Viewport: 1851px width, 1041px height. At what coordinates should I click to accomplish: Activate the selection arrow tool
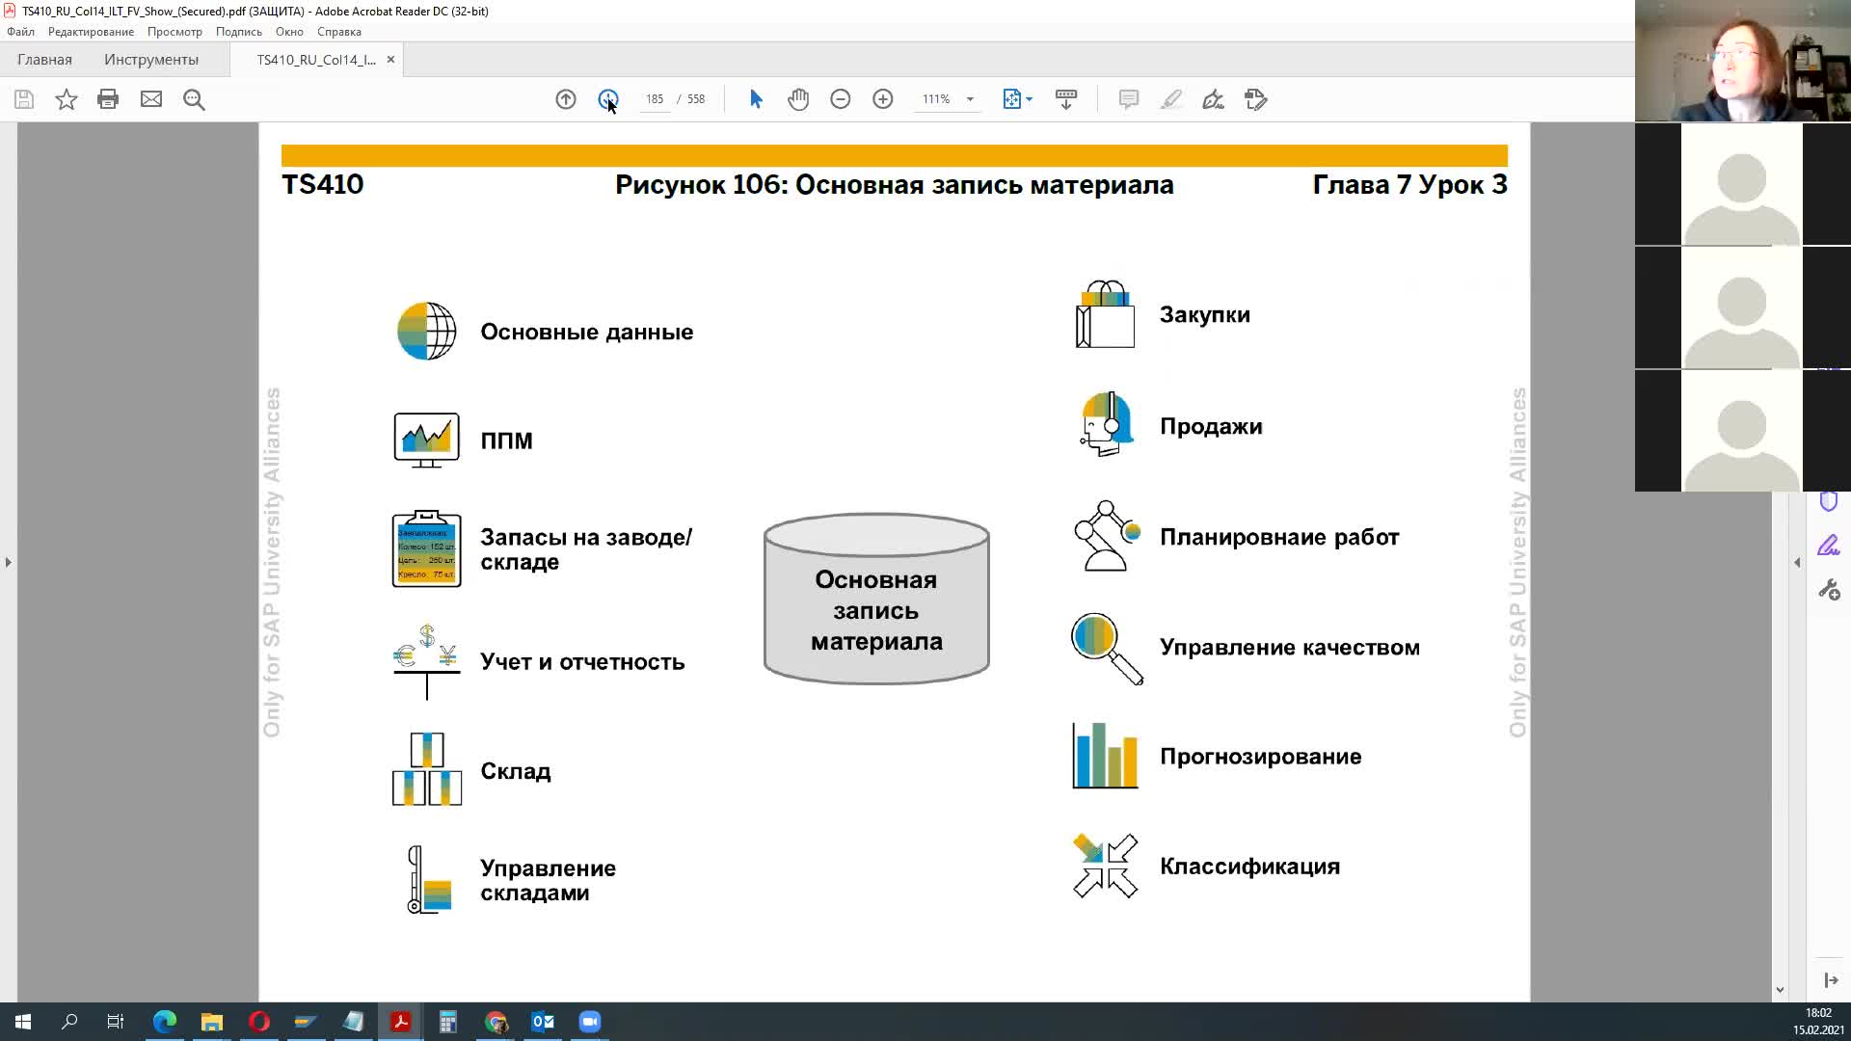(756, 99)
